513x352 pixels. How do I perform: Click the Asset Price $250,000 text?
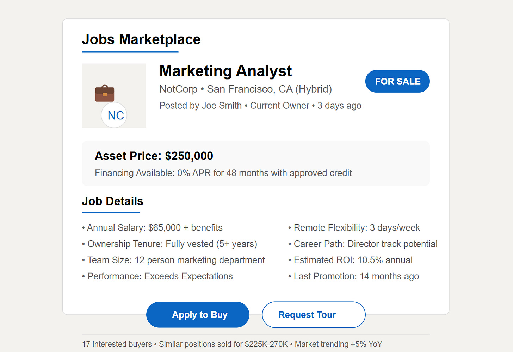click(x=154, y=156)
